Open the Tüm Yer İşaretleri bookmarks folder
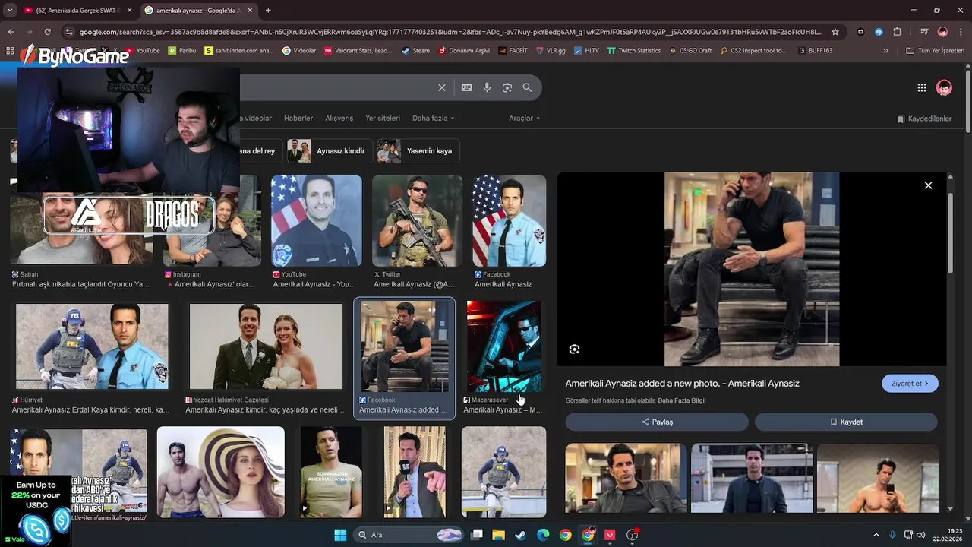 click(x=935, y=51)
